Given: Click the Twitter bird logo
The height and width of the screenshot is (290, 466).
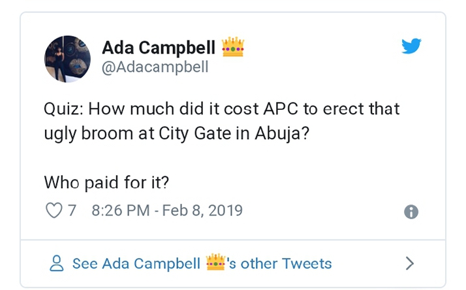Looking at the screenshot, I should pyautogui.click(x=411, y=46).
